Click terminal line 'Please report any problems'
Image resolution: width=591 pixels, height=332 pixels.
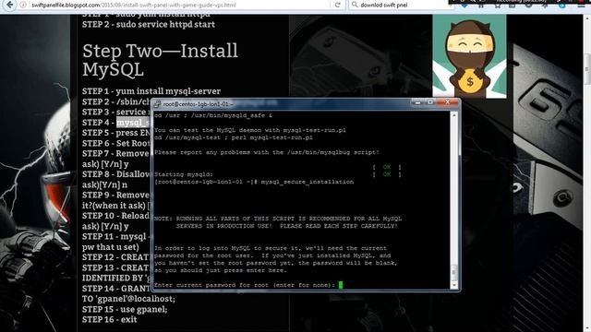point(267,152)
